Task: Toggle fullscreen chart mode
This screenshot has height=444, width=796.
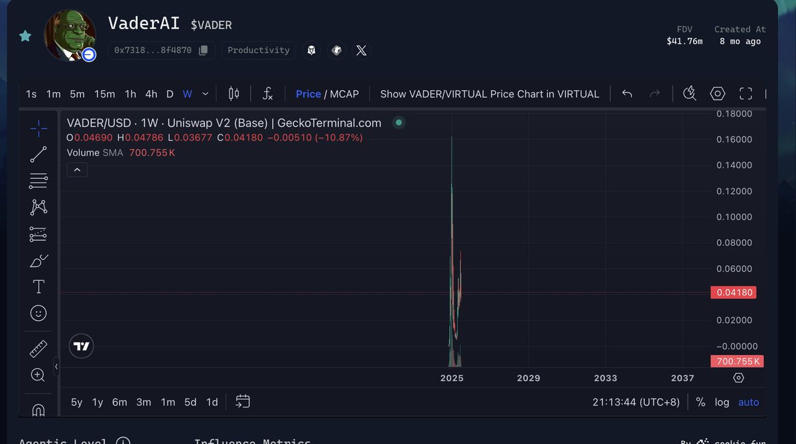Action: 746,94
